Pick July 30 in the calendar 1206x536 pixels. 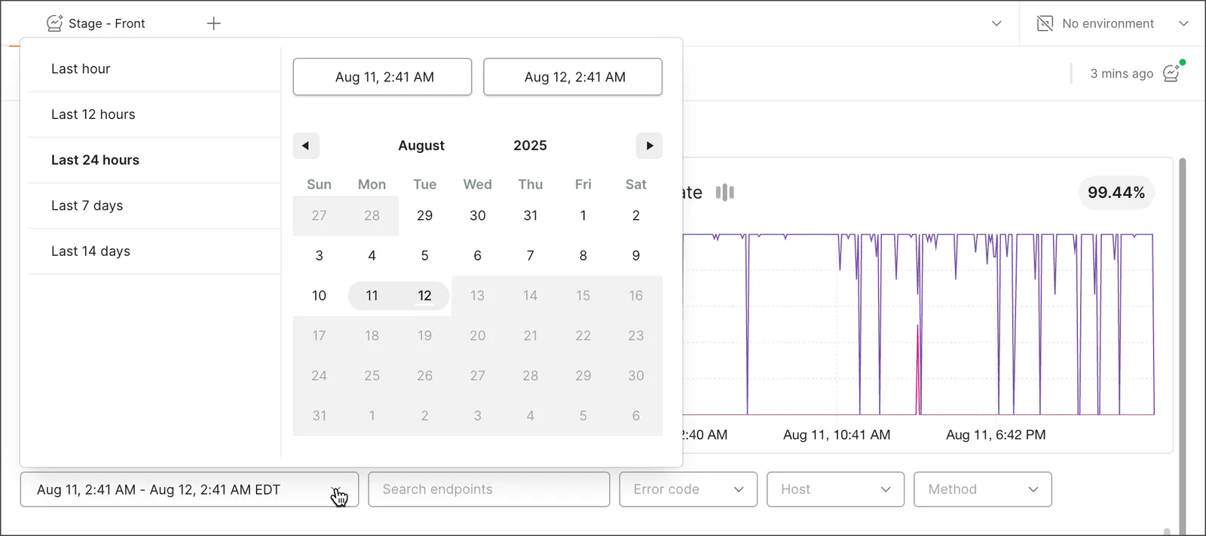pyautogui.click(x=478, y=215)
